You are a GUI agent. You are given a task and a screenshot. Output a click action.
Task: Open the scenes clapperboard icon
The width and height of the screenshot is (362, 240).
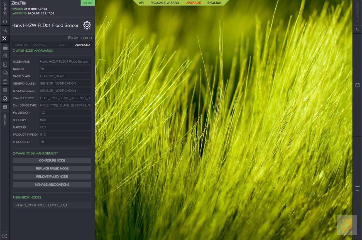tap(5, 47)
